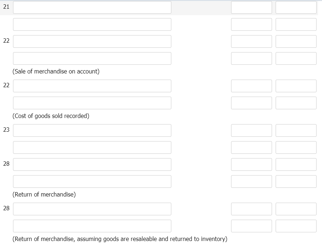The image size is (322, 245).
Task: Click the account title field for date 23
Action: 92,130
